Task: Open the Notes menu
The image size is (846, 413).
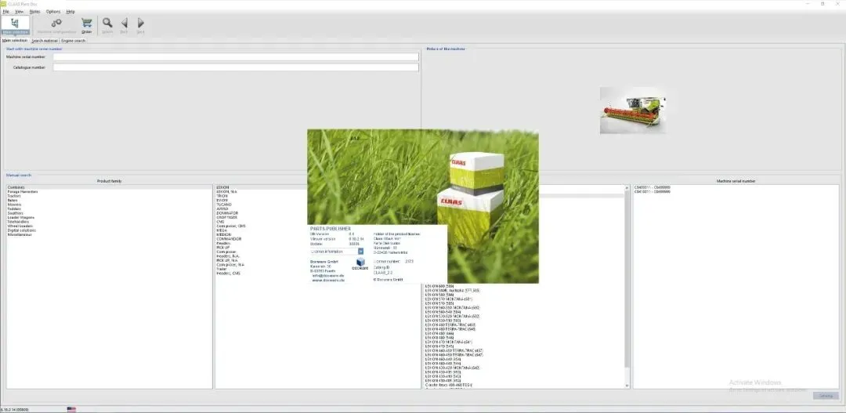Action: pos(35,11)
